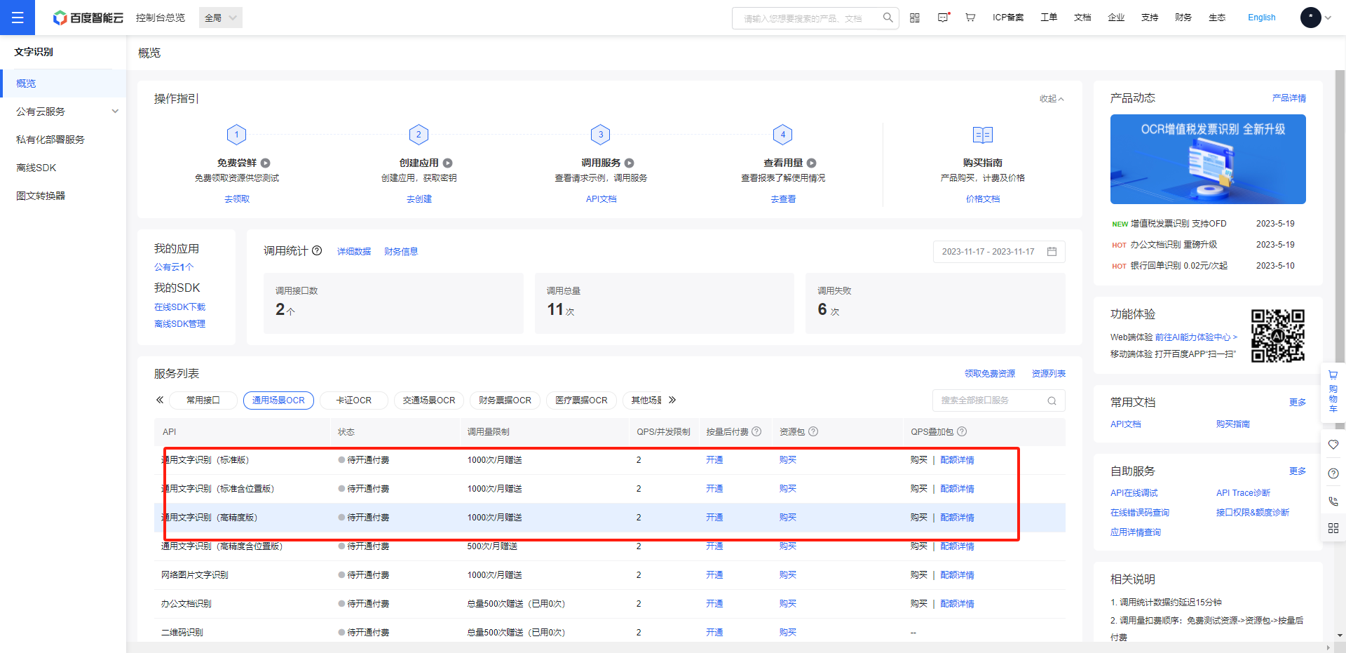This screenshot has height=653, width=1346.
Task: Open the 全局 region dropdown
Action: tap(221, 18)
